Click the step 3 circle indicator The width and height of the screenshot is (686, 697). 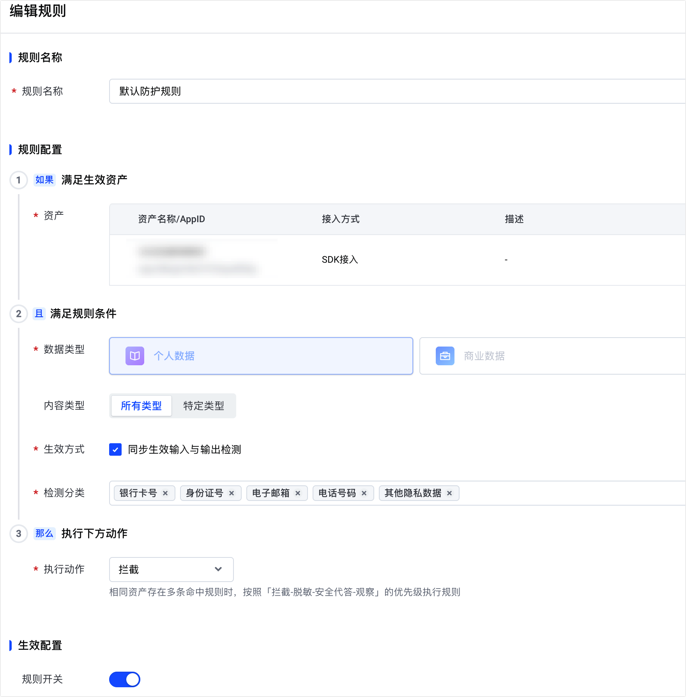point(19,534)
